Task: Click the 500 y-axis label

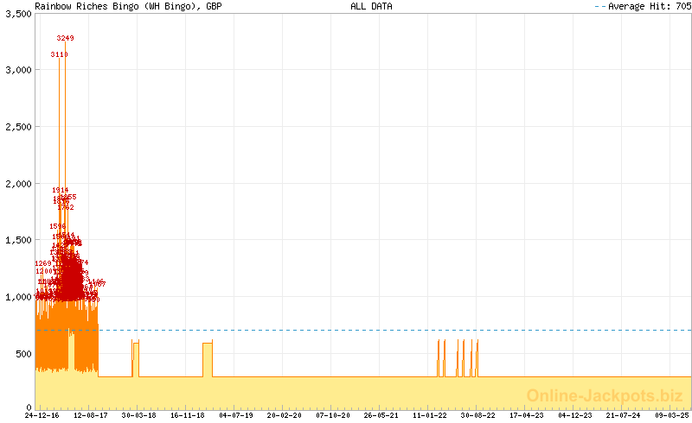Action: [x=23, y=354]
